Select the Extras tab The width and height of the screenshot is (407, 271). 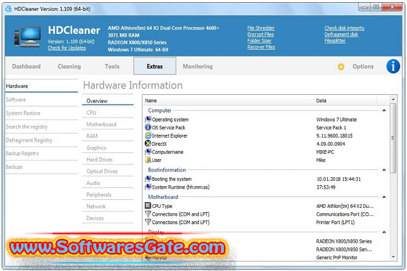[155, 67]
